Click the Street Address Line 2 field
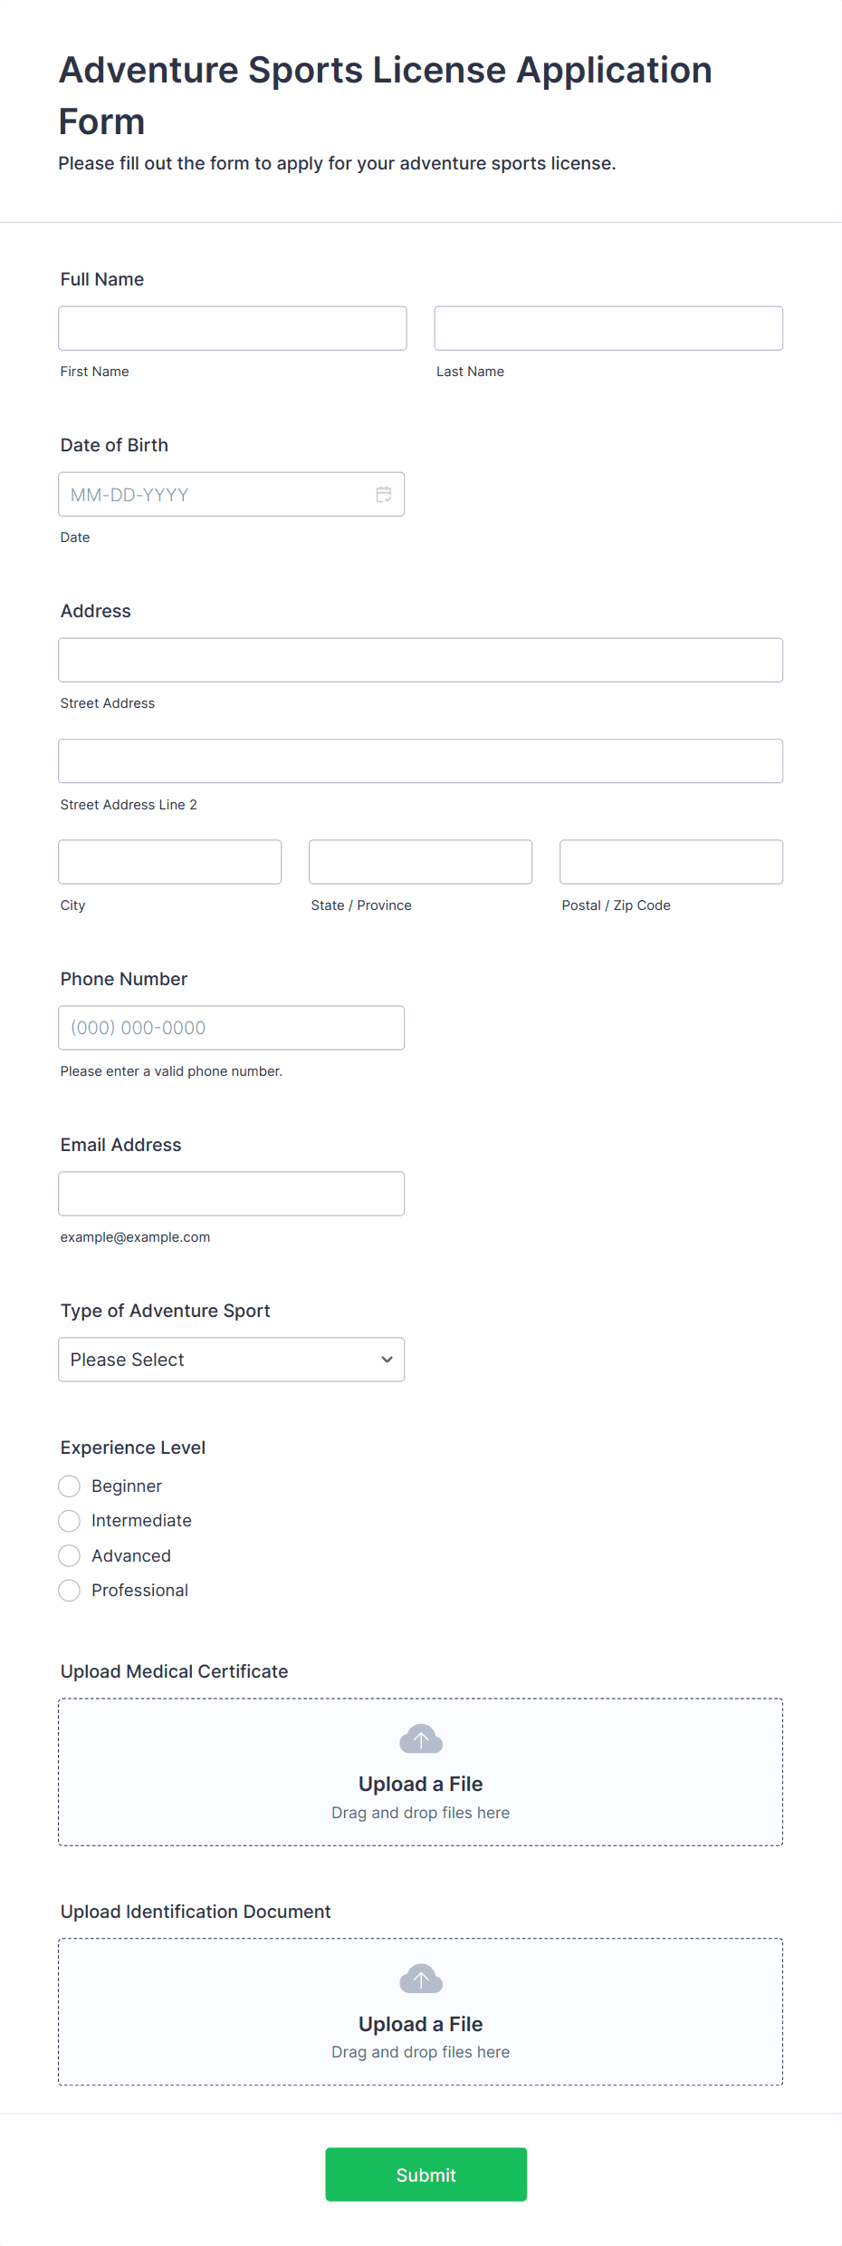 [x=421, y=760]
